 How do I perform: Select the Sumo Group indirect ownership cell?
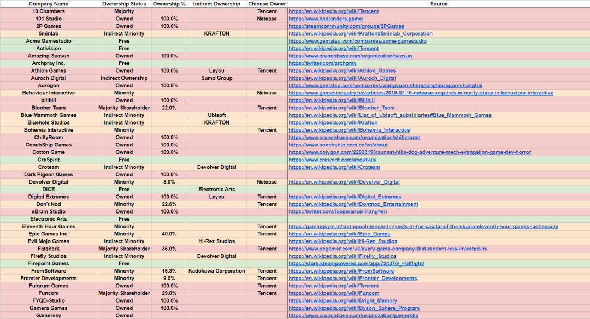click(217, 78)
